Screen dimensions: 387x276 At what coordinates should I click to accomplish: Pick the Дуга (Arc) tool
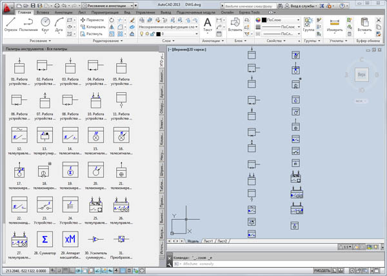click(61, 24)
